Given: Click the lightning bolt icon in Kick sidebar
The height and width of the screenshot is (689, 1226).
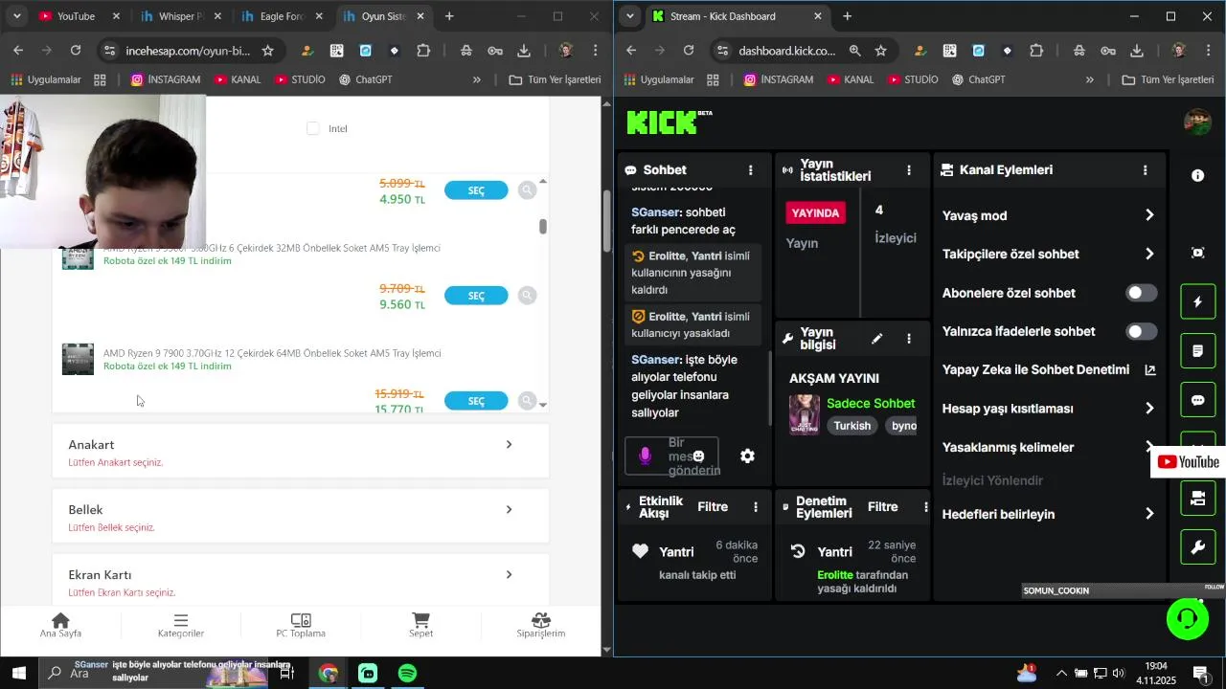Looking at the screenshot, I should click(x=1197, y=302).
